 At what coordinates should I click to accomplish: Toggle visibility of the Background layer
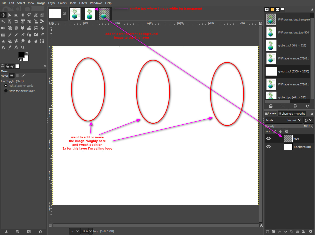pyautogui.click(x=268, y=147)
